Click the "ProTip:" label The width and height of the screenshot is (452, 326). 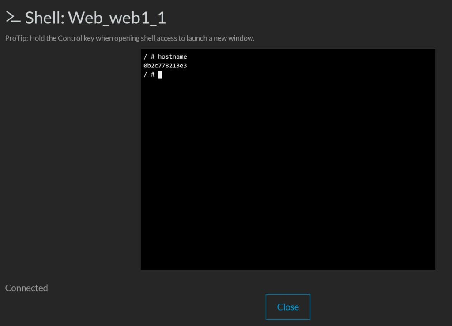16,38
